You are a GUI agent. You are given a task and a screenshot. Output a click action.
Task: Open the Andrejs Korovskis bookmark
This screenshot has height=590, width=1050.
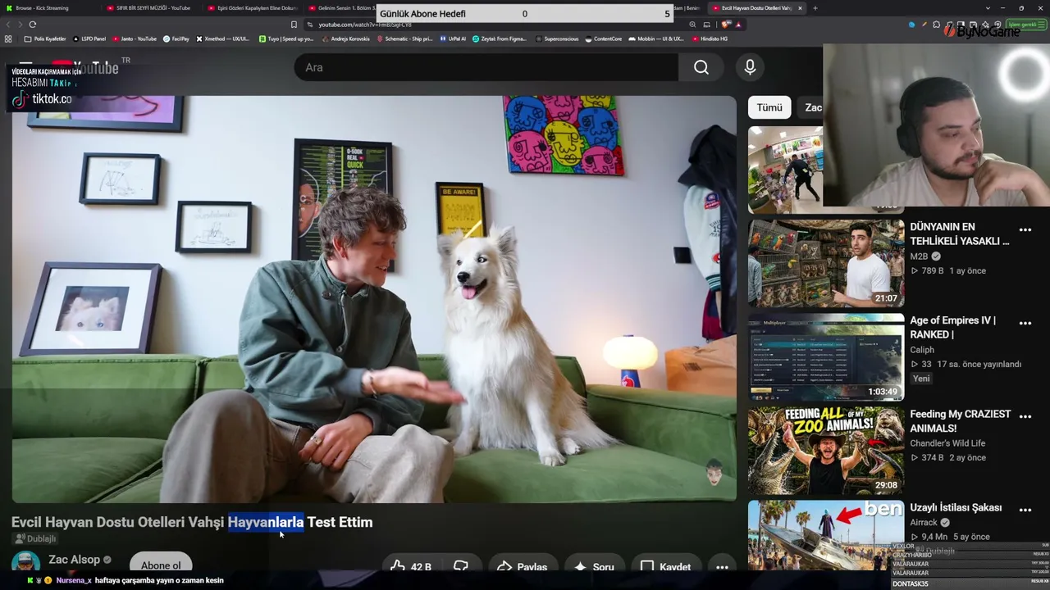click(x=345, y=39)
